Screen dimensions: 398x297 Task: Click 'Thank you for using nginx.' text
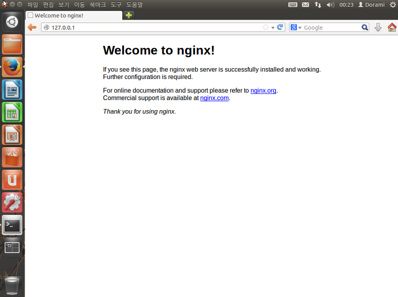[140, 111]
